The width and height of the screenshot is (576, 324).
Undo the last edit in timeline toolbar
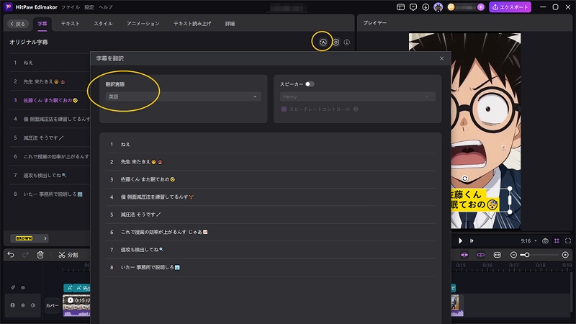pyautogui.click(x=11, y=255)
